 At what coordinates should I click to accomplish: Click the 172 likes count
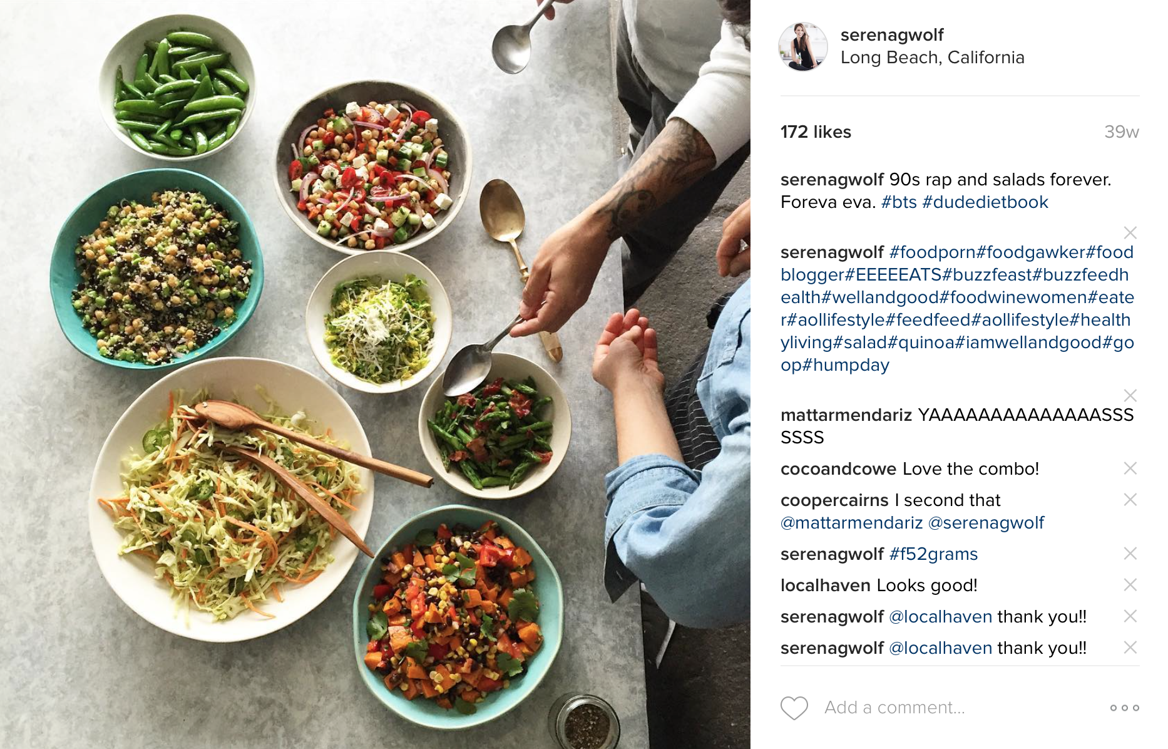click(x=816, y=132)
